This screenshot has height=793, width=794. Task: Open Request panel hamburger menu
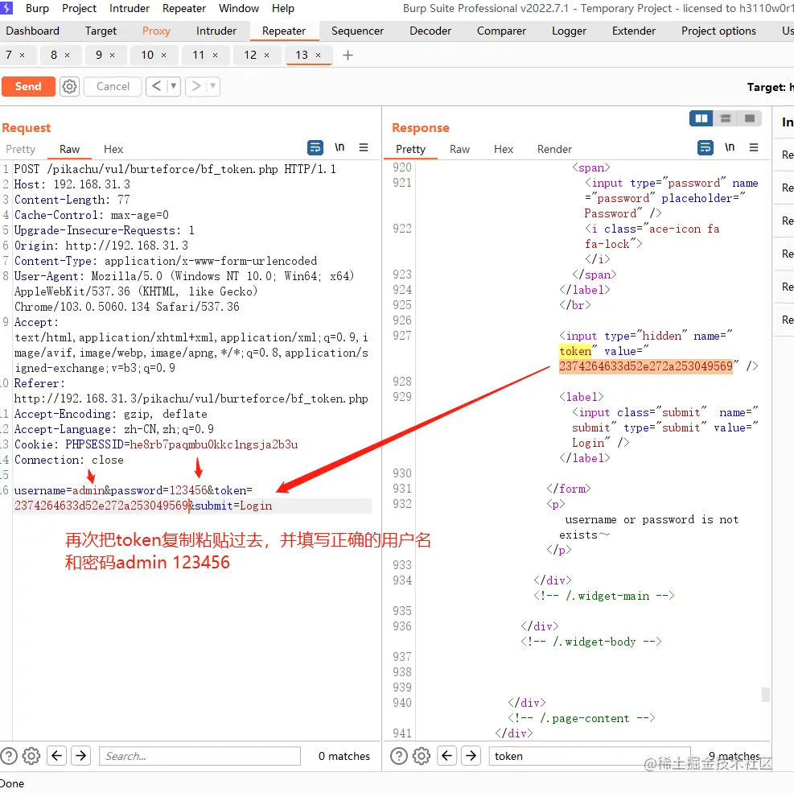click(x=364, y=147)
